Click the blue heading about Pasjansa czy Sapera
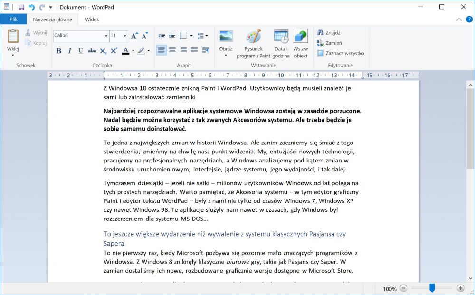 point(225,238)
